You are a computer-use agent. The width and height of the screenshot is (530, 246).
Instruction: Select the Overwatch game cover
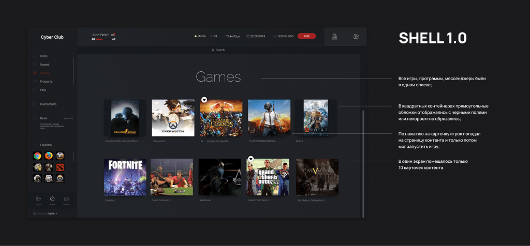173,118
